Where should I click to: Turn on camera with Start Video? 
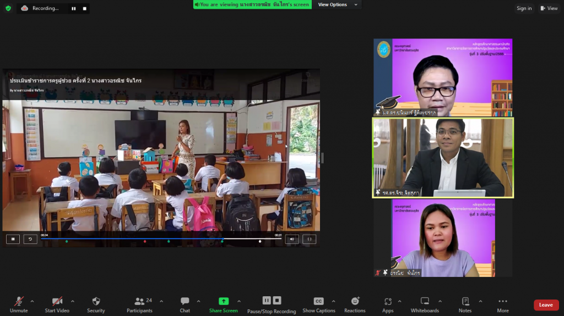(x=57, y=302)
